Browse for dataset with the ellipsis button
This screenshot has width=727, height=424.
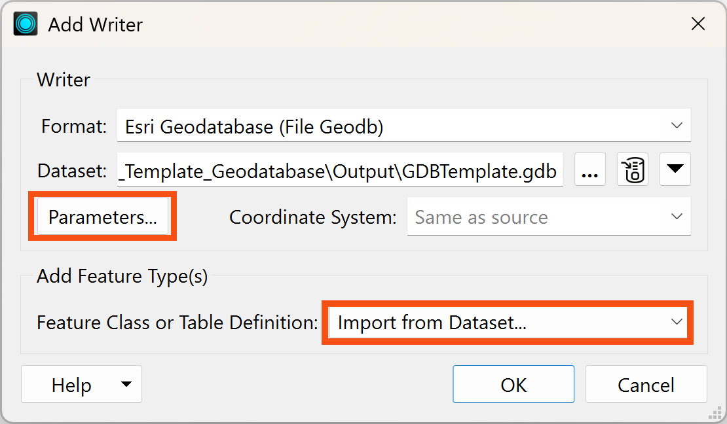click(x=589, y=169)
